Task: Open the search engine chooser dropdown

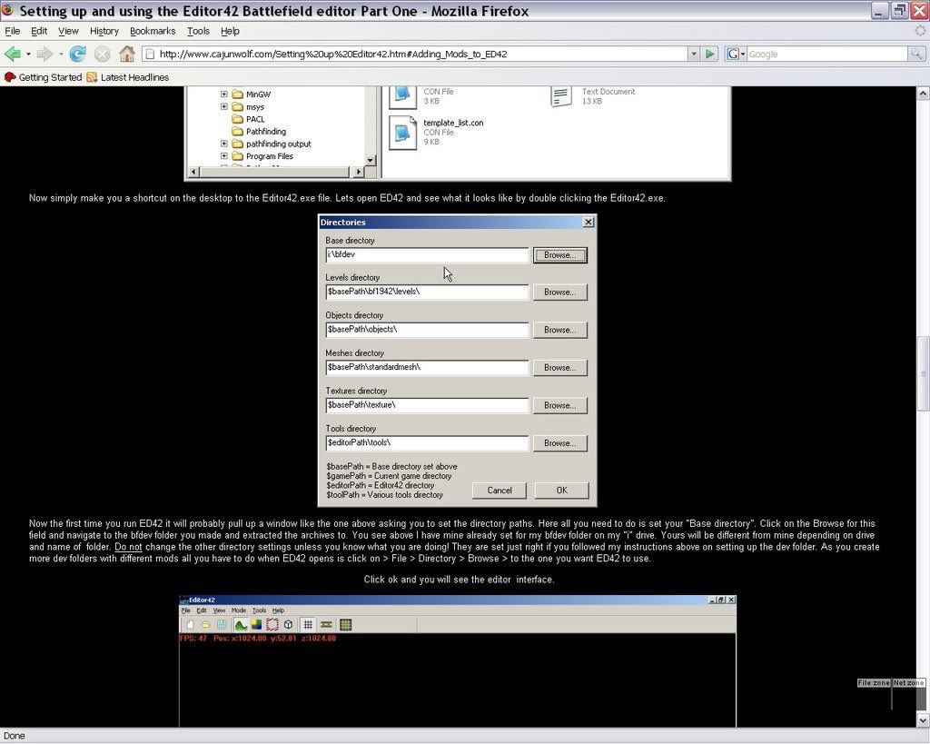Action: (743, 54)
